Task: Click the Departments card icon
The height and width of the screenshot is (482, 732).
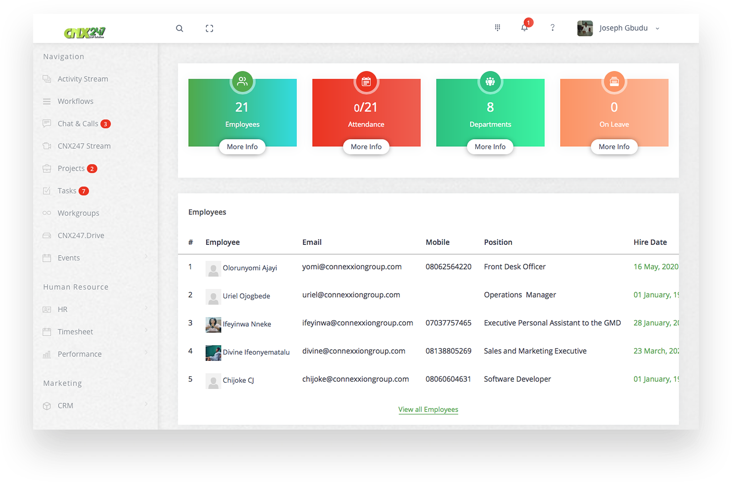Action: 490,82
